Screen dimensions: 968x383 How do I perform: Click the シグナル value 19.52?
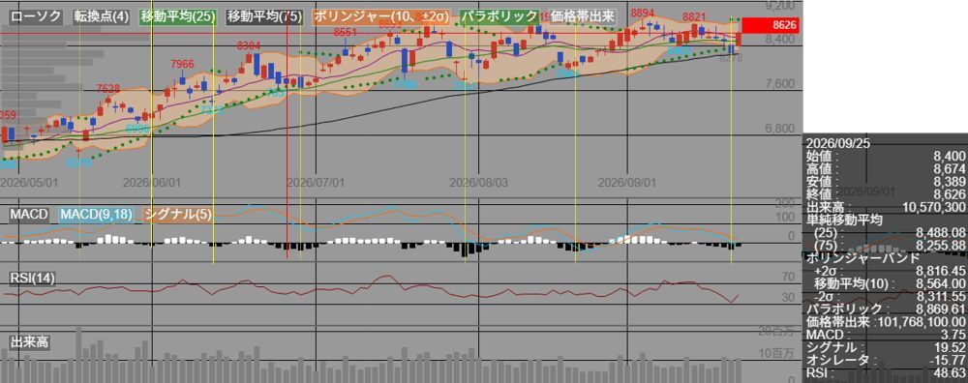click(x=952, y=347)
